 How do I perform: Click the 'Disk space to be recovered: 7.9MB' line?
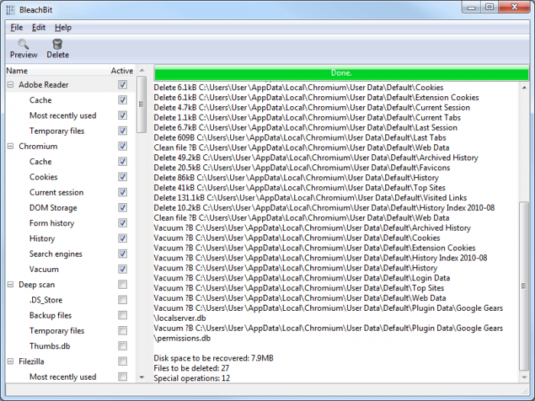213,358
